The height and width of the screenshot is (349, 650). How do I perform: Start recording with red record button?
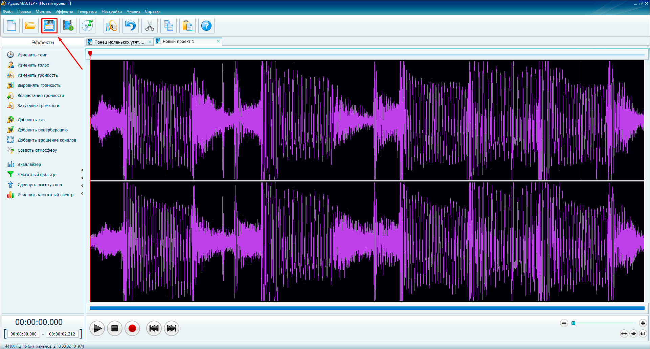click(132, 328)
